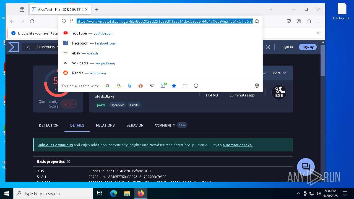The width and height of the screenshot is (354, 199).
Task: Open a new tab with plus button
Action: (x=97, y=9)
